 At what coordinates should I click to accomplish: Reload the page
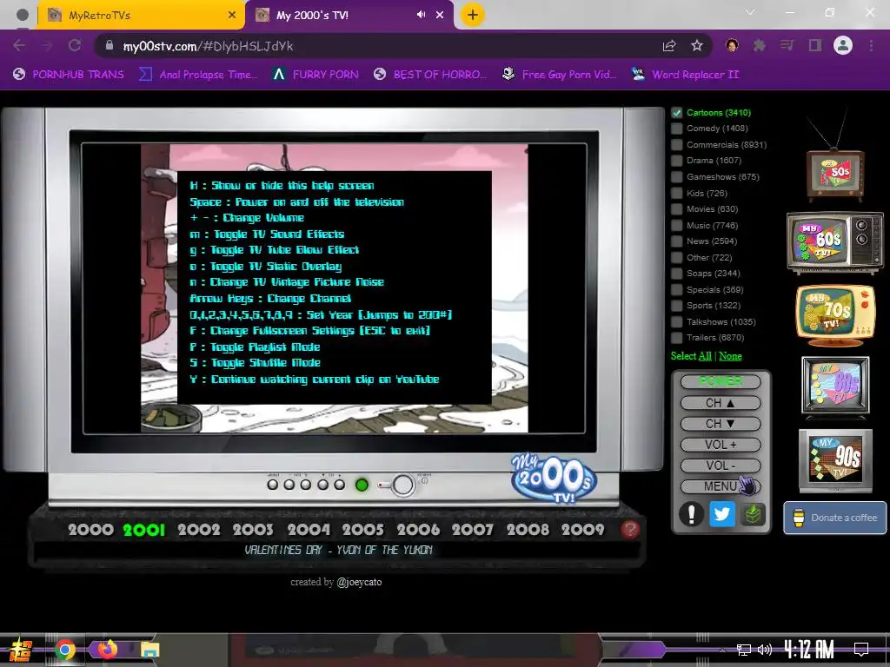pyautogui.click(x=75, y=45)
